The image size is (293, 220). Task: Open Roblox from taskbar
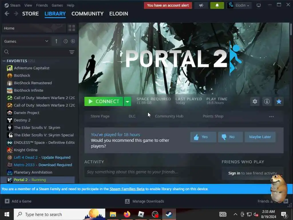coord(141,214)
